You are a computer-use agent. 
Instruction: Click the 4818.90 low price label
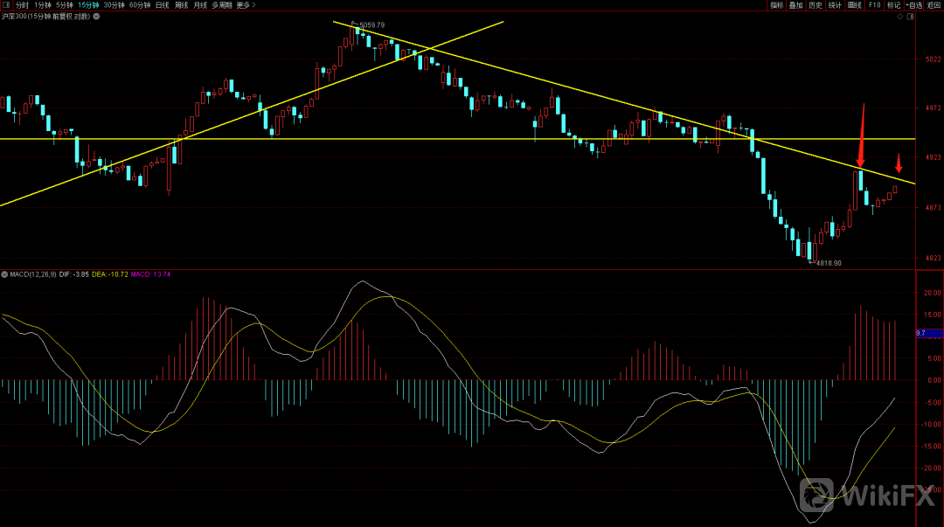(828, 263)
